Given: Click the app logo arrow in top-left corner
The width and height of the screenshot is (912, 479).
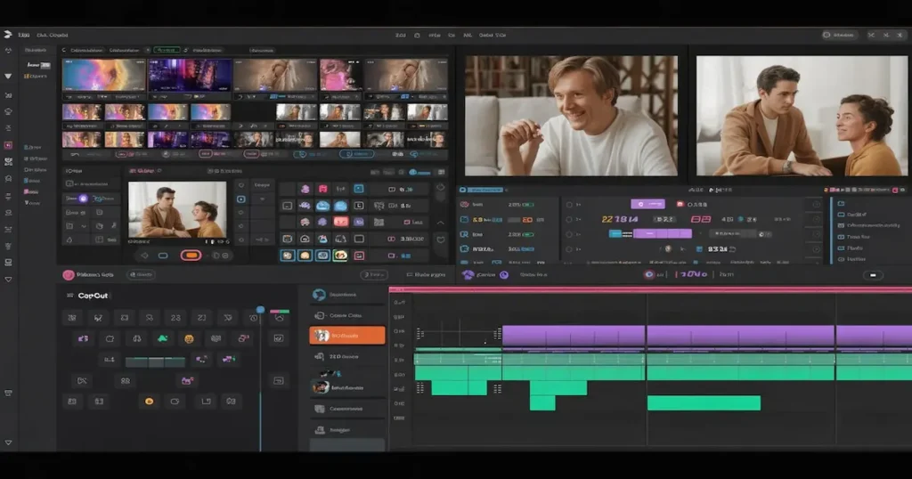Looking at the screenshot, I should pyautogui.click(x=7, y=34).
